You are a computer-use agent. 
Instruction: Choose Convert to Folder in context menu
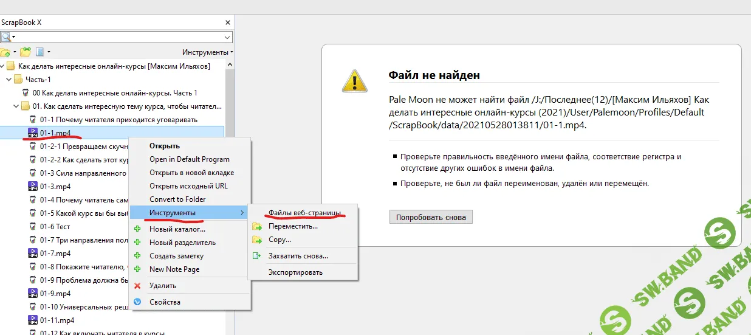tap(177, 199)
